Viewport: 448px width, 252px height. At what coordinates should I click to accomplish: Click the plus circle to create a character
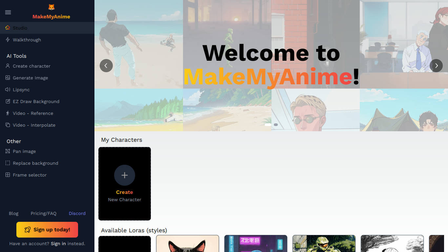pos(125,175)
